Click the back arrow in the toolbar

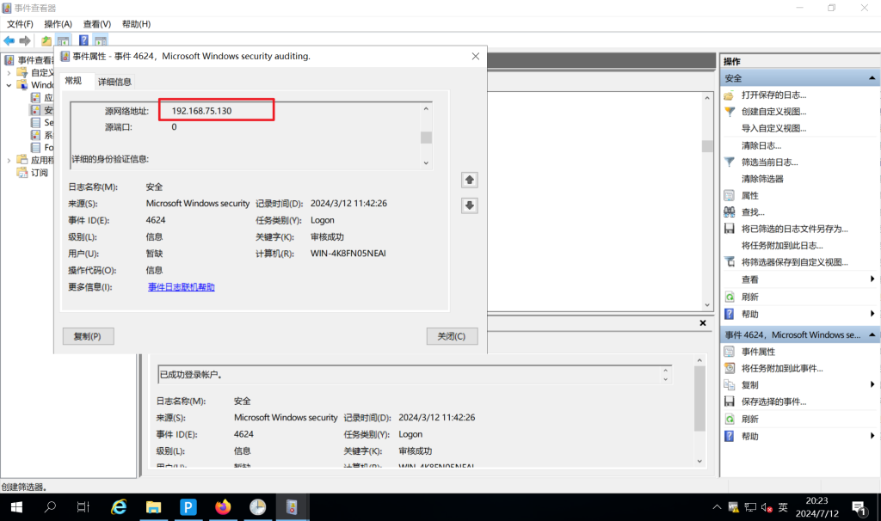point(9,40)
